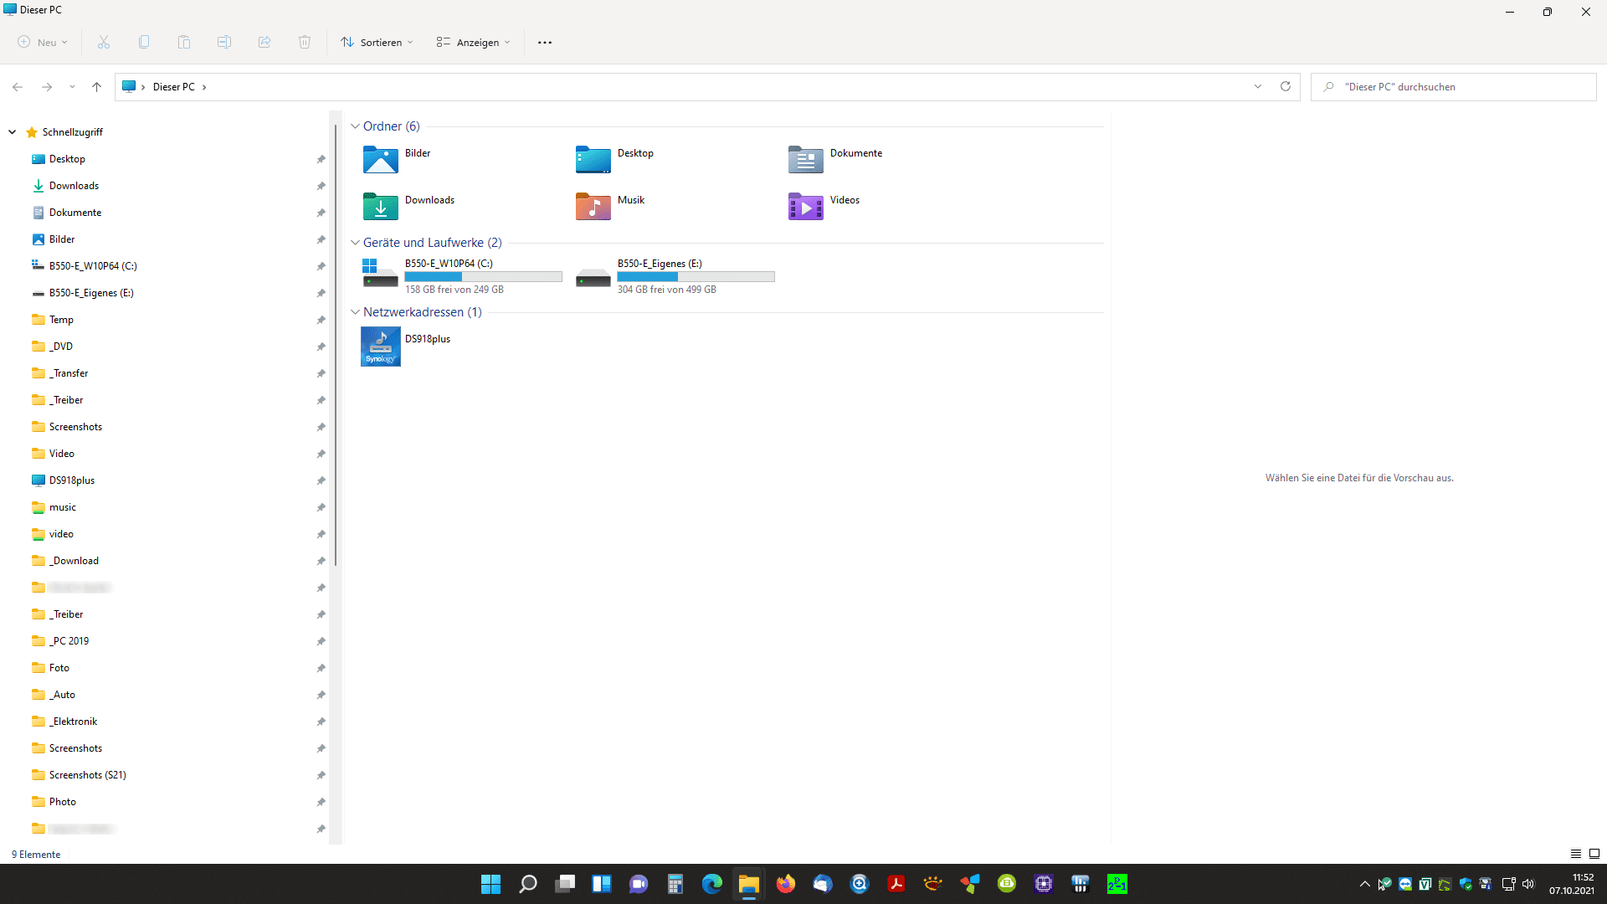Open taskbar search magnifier
This screenshot has height=904, width=1607.
pos(528,884)
